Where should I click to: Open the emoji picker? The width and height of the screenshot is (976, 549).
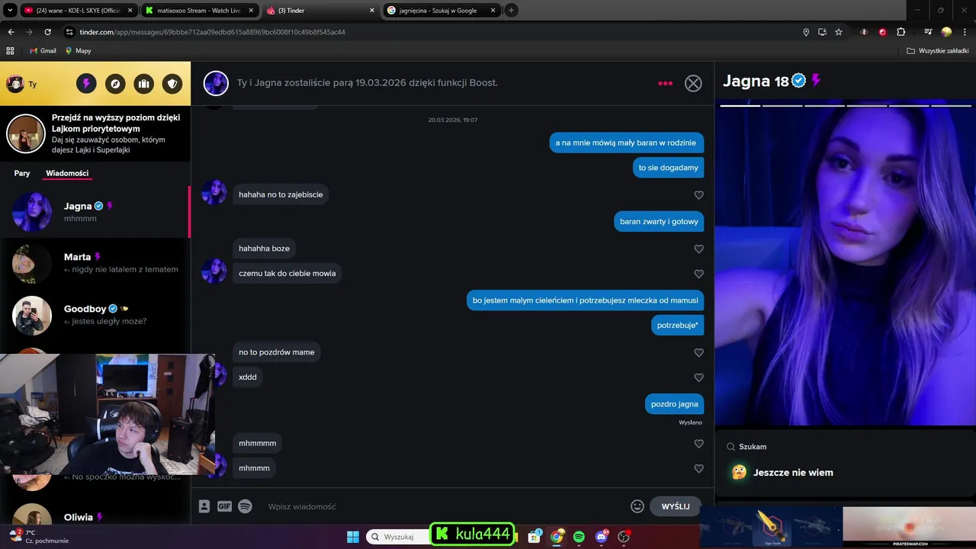click(x=637, y=506)
